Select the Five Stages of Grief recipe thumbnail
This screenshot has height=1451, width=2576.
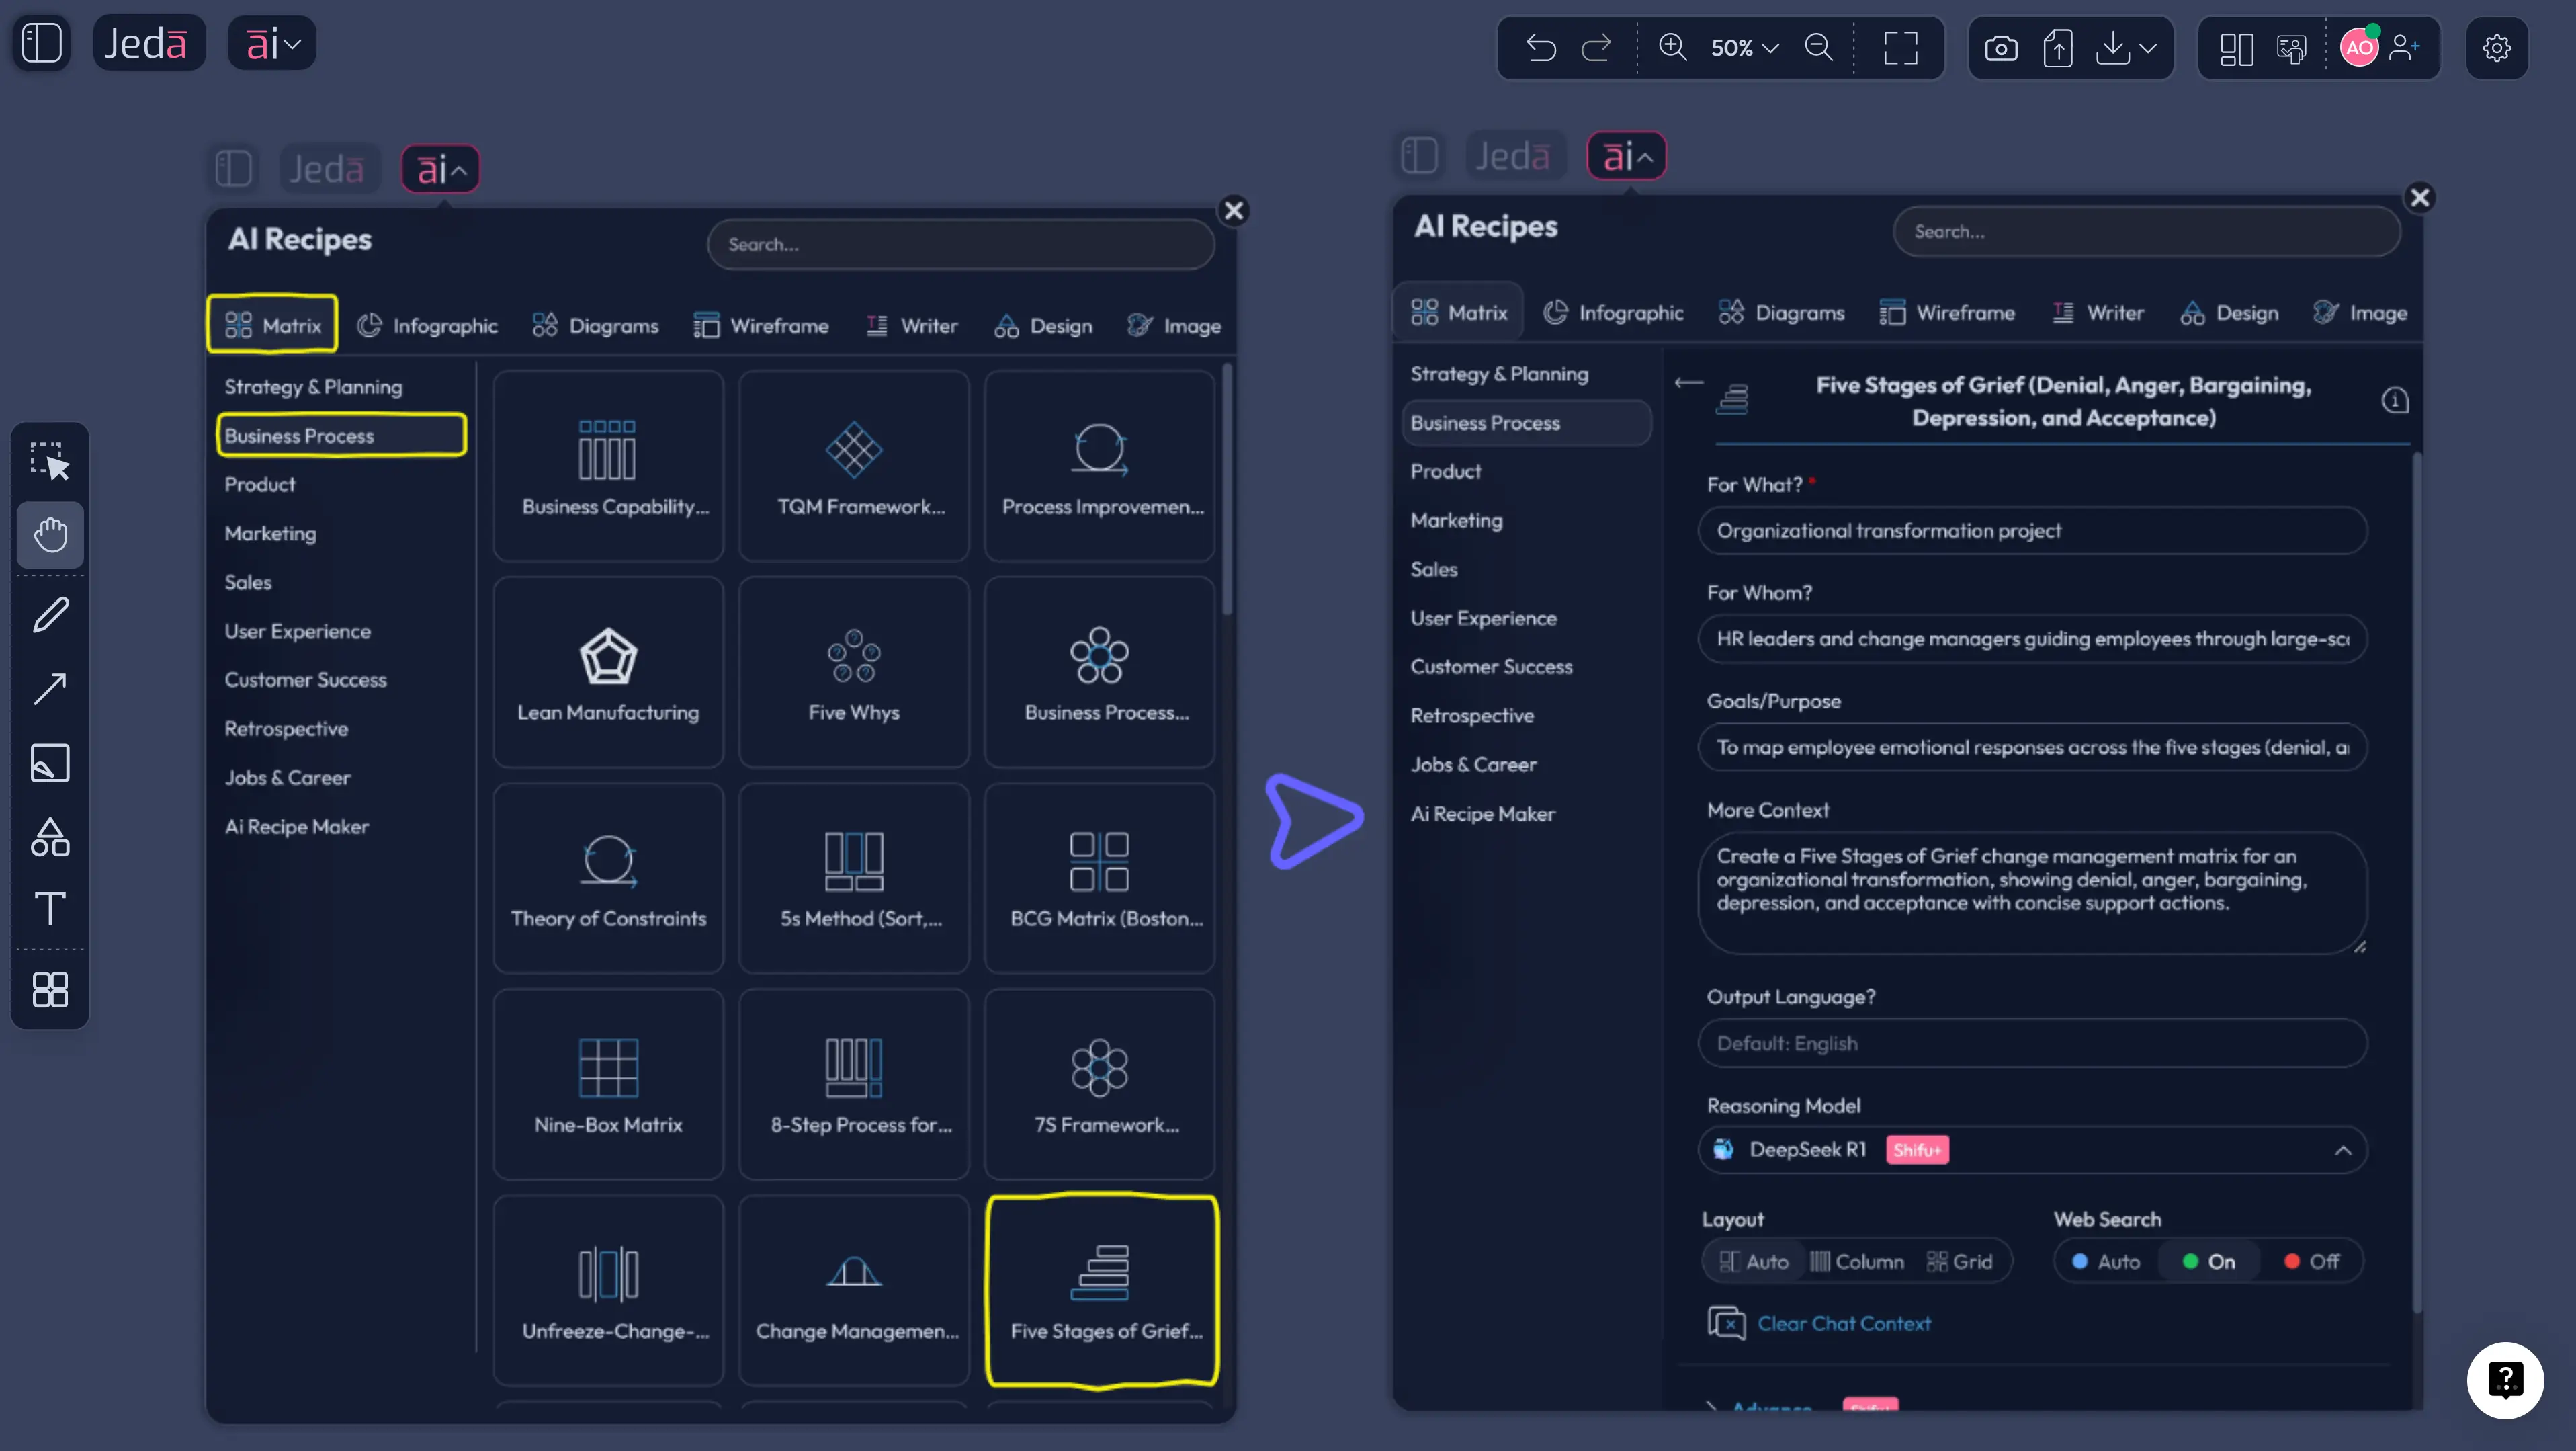tap(1102, 1290)
